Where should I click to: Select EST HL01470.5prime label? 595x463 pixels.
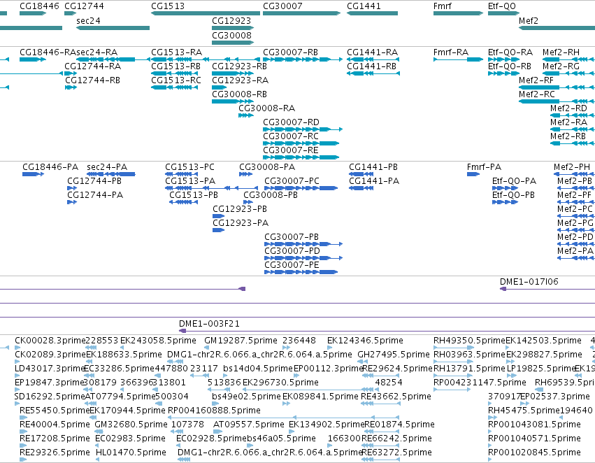tap(131, 453)
